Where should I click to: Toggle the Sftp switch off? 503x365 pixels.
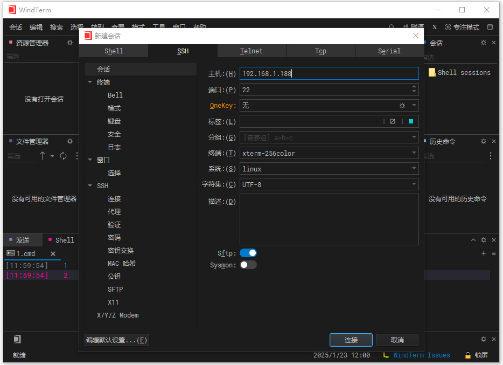(x=247, y=253)
